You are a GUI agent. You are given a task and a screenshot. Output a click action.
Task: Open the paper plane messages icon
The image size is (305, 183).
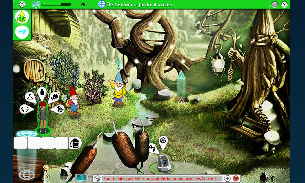coord(22,32)
